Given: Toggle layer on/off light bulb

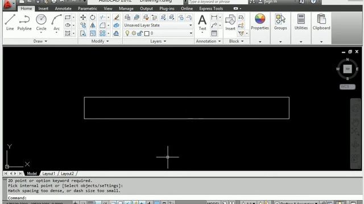Looking at the screenshot, I should coord(127,33).
